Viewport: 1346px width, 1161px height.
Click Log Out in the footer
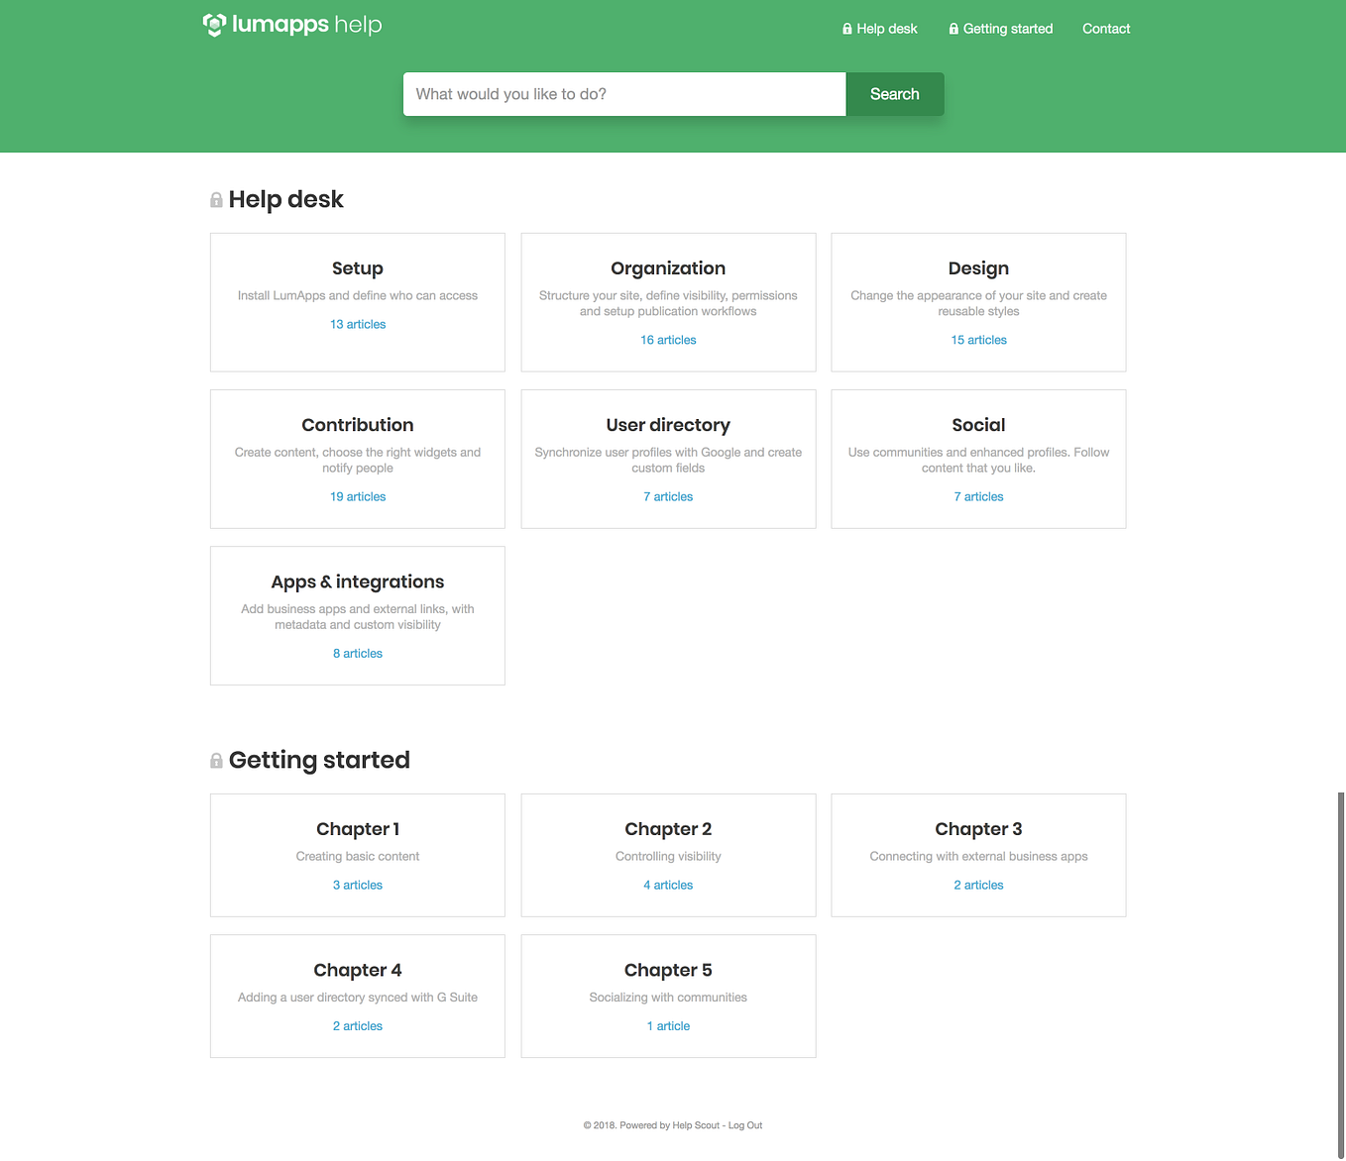(x=745, y=1125)
